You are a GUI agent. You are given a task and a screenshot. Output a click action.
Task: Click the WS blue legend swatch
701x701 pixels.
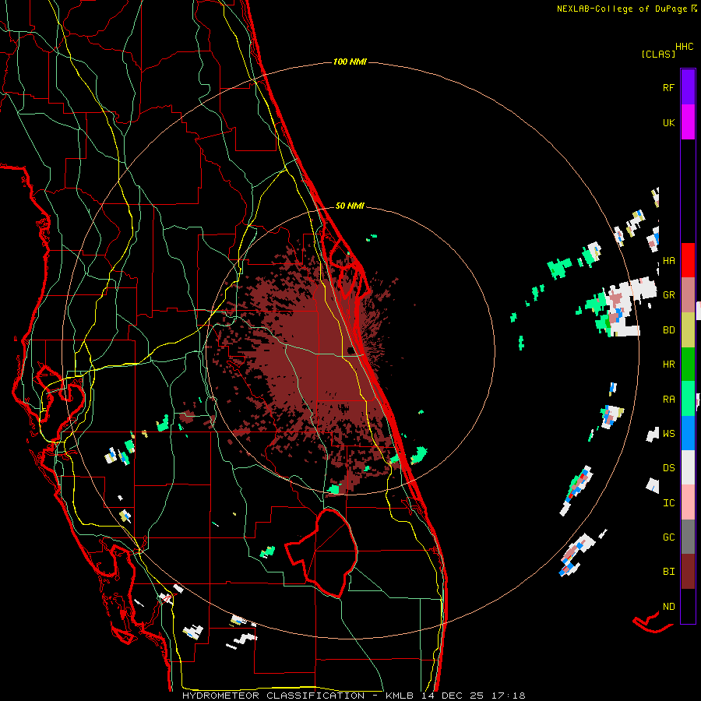[x=688, y=433]
